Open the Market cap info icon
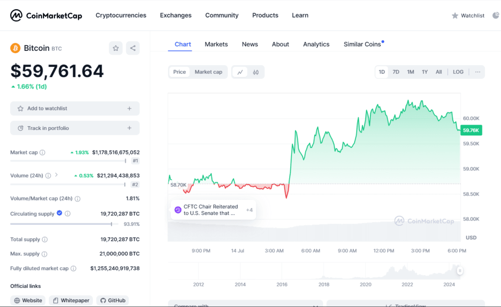 coord(42,153)
